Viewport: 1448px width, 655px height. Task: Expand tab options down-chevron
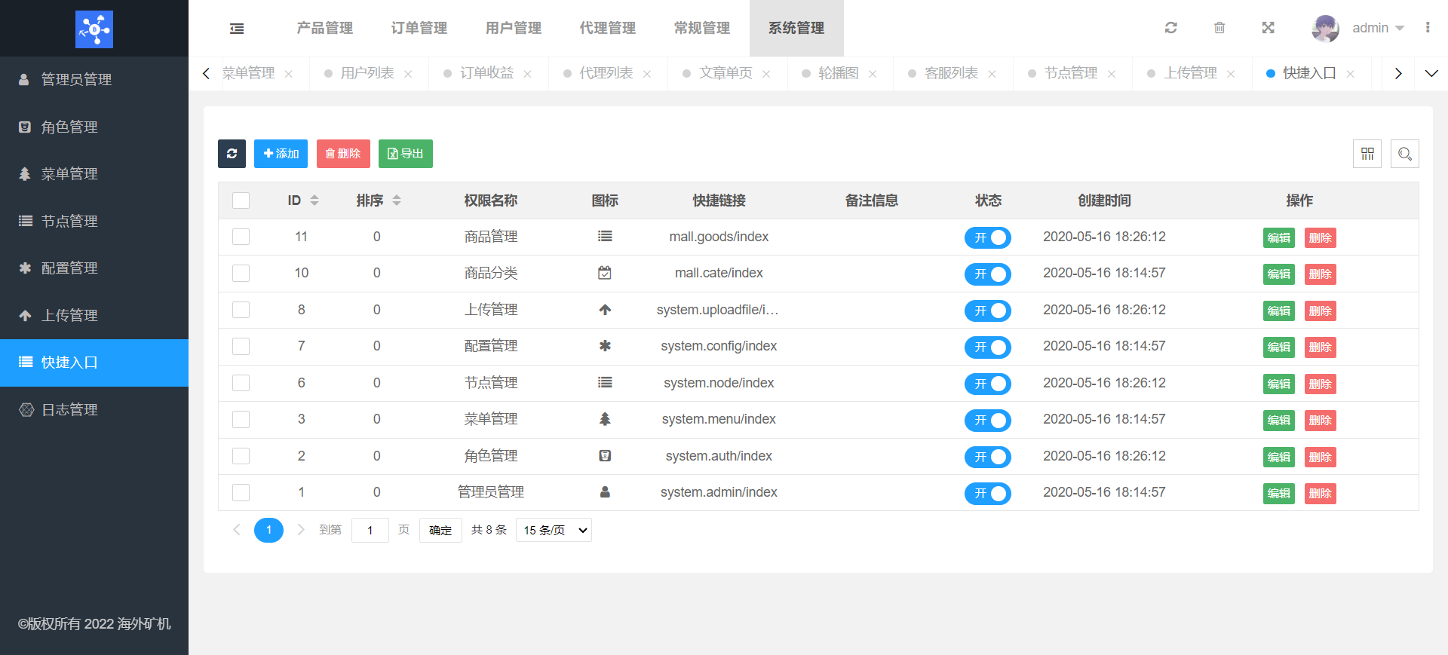pyautogui.click(x=1431, y=74)
